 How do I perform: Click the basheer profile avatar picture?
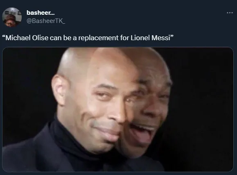point(12,17)
